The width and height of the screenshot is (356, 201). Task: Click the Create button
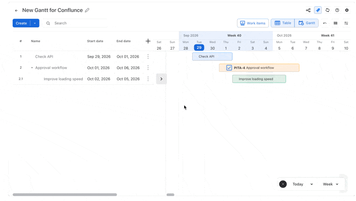click(21, 23)
